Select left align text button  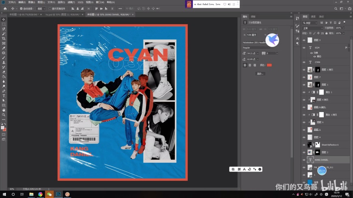245,65
